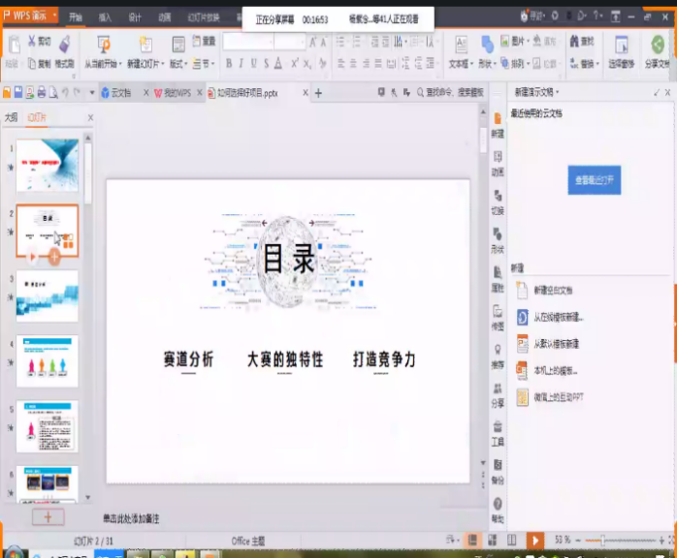Open the font name combo box
Screen dimensions: 677x558
[248, 42]
